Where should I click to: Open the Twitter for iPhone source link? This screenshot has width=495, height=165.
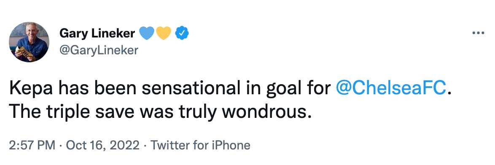point(200,145)
